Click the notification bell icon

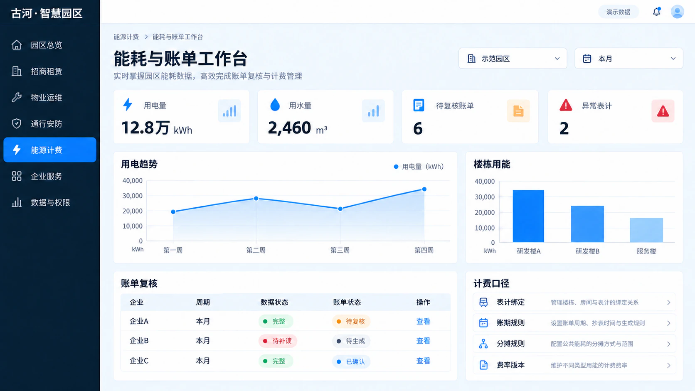(656, 12)
